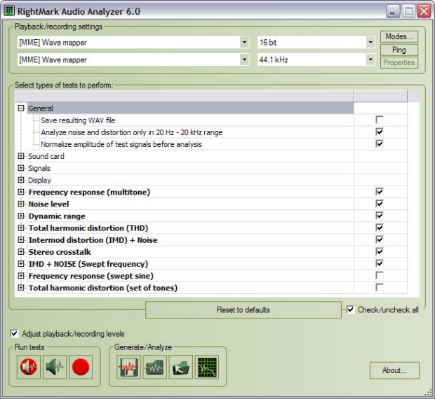Click the playback-only green speaker icon

(55, 367)
